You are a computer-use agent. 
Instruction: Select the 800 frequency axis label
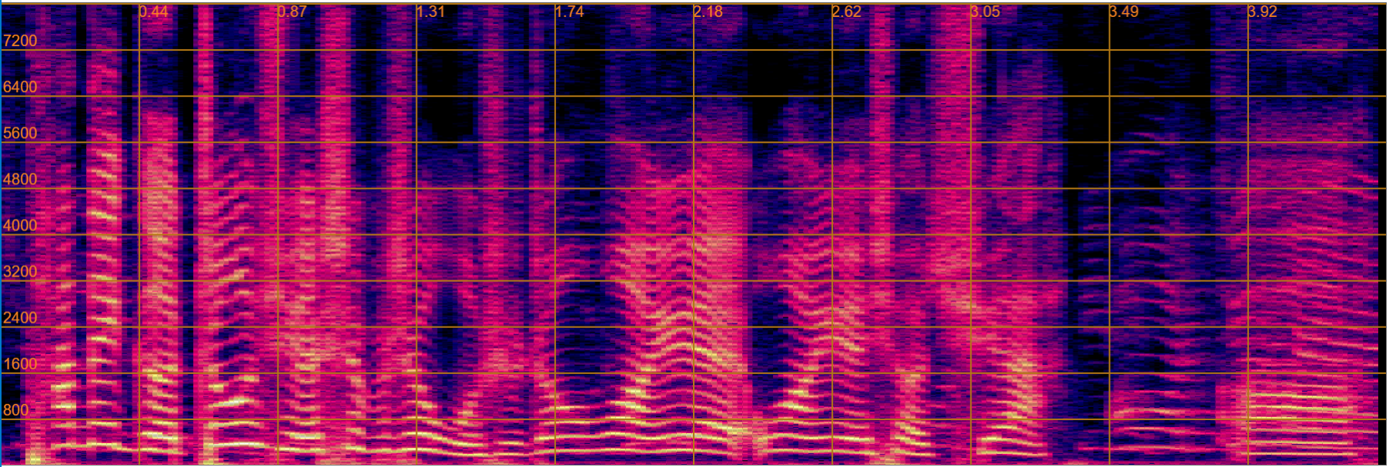tap(16, 410)
